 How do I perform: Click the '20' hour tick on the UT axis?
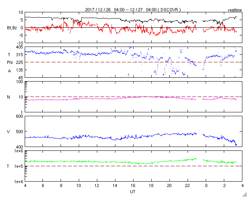click(169, 185)
